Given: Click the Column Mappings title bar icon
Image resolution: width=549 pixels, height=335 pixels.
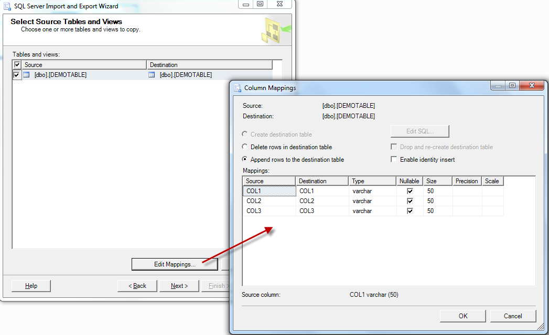Looking at the screenshot, I should click(x=238, y=88).
